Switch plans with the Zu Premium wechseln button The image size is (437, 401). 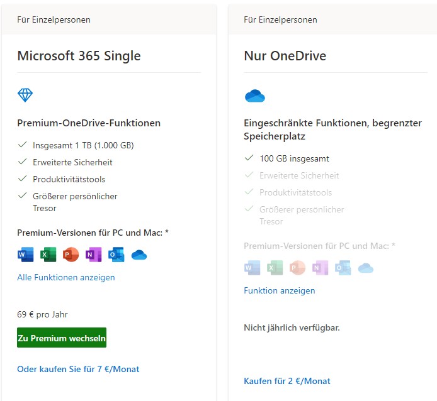[62, 338]
